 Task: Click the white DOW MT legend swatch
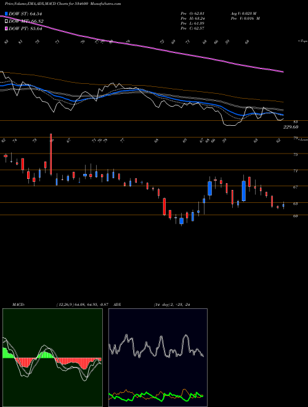(x=6, y=21)
